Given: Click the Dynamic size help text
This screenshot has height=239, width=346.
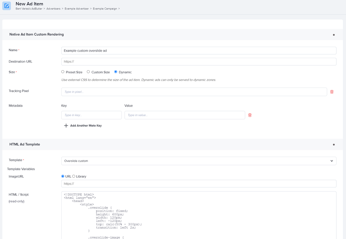Looking at the screenshot, I should [x=139, y=80].
